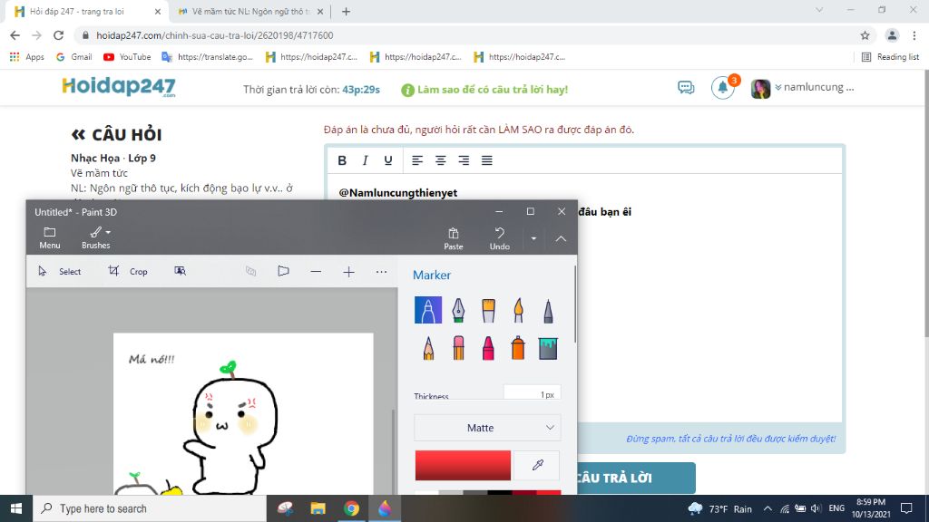Open the Gmail bookmark
Image resolution: width=929 pixels, height=522 pixels.
tap(73, 57)
